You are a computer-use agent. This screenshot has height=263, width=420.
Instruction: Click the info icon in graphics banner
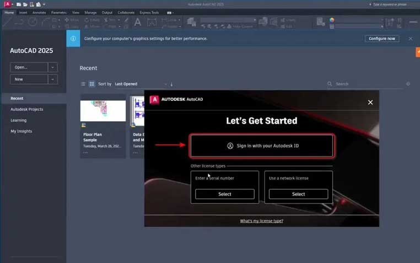click(73, 39)
